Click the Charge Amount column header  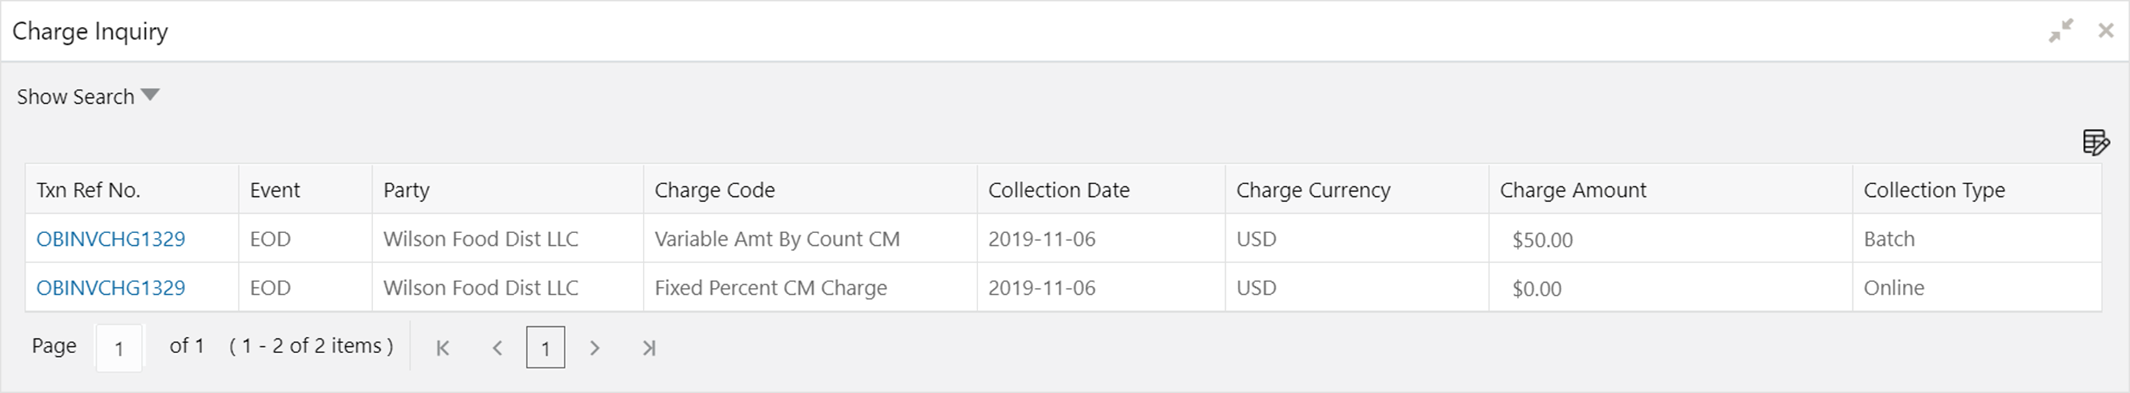click(x=1573, y=190)
